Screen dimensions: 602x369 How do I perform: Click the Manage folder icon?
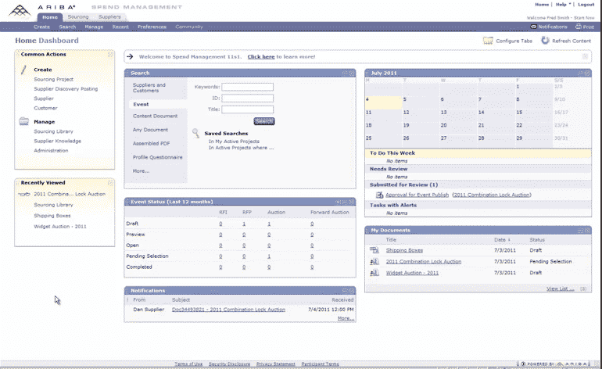pyautogui.click(x=24, y=122)
